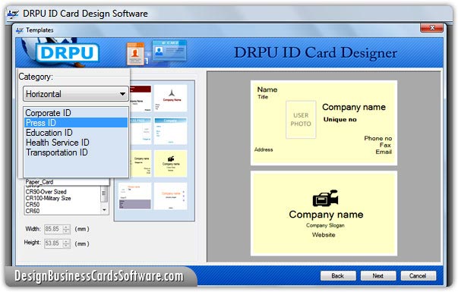
Task: Select CR100-Military Size card size
Action: 48,198
